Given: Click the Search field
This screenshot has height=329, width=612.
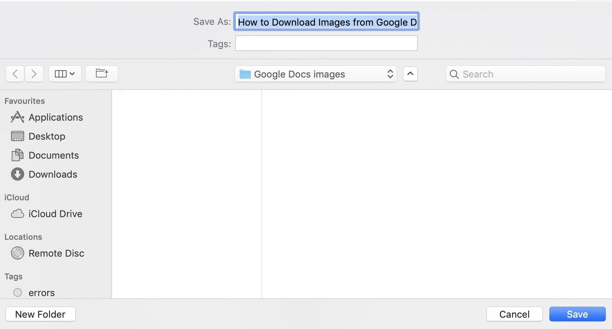Looking at the screenshot, I should 525,74.
